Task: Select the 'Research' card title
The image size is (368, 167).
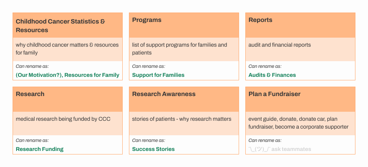Action: (x=30, y=94)
